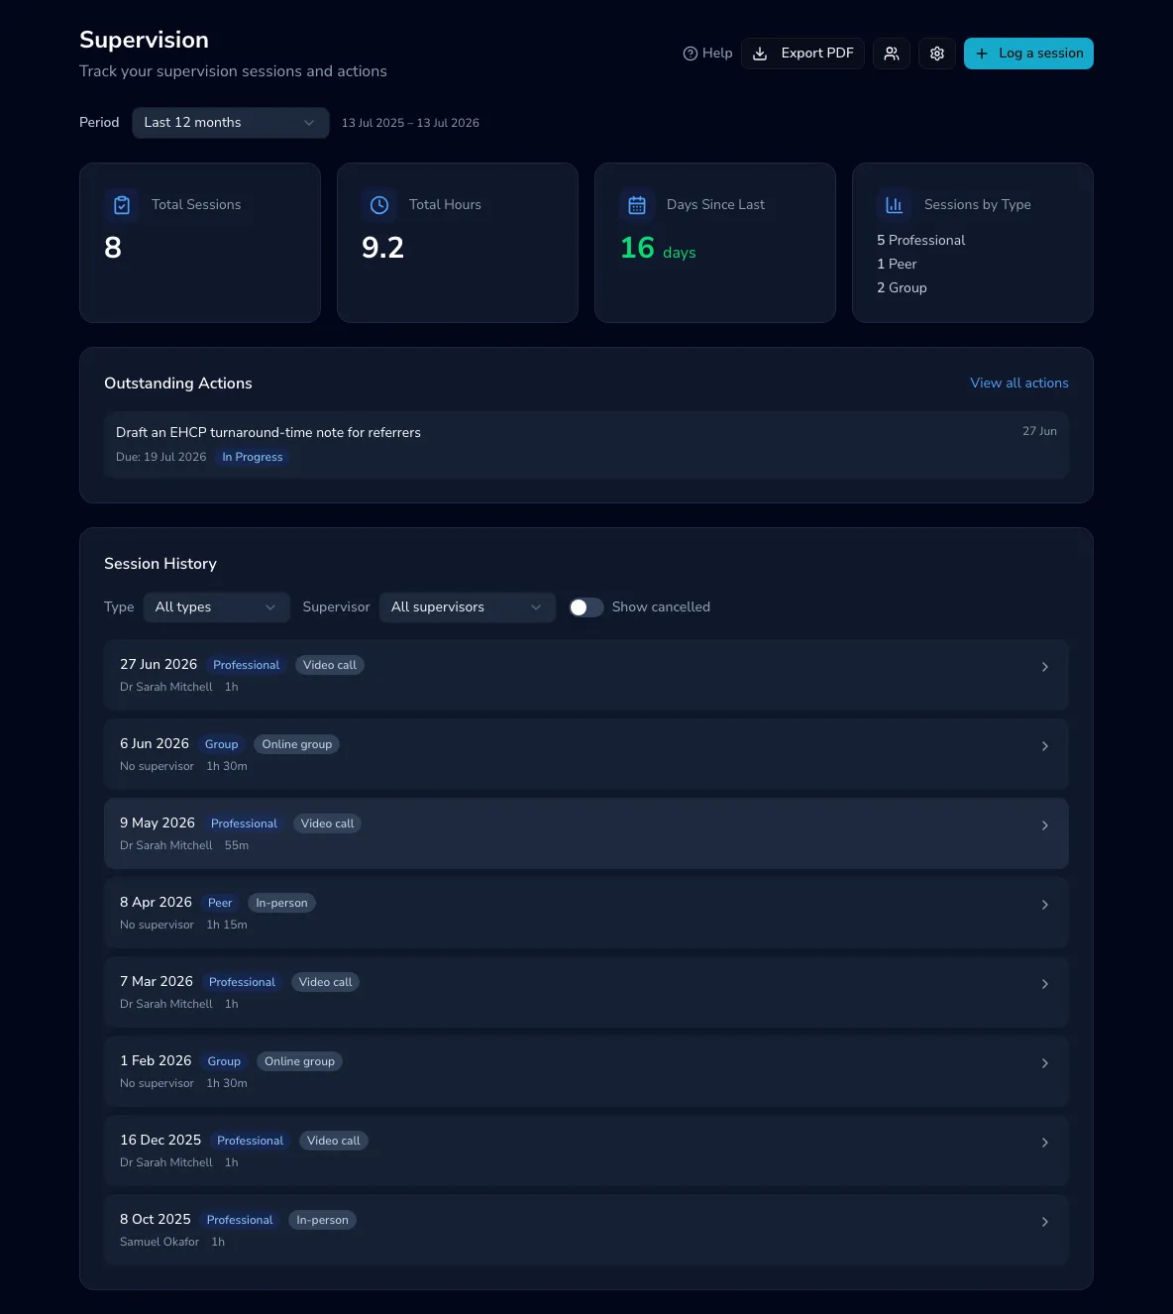Screen dimensions: 1173x1314
Task: Open View all actions link
Action: [x=1019, y=383]
